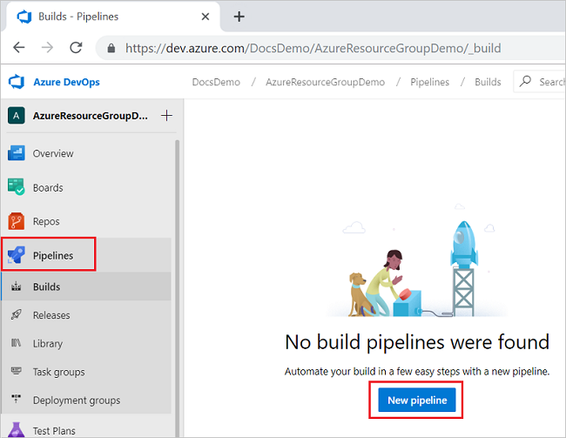This screenshot has height=438, width=566.
Task: Click the browser back arrow
Action: click(19, 48)
